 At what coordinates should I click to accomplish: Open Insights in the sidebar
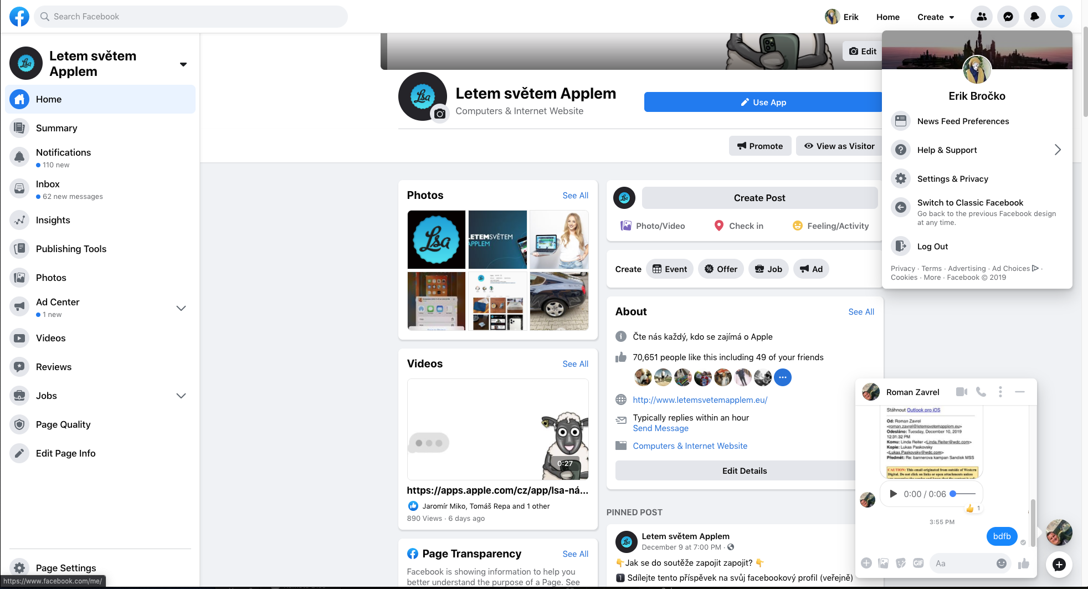(x=100, y=220)
